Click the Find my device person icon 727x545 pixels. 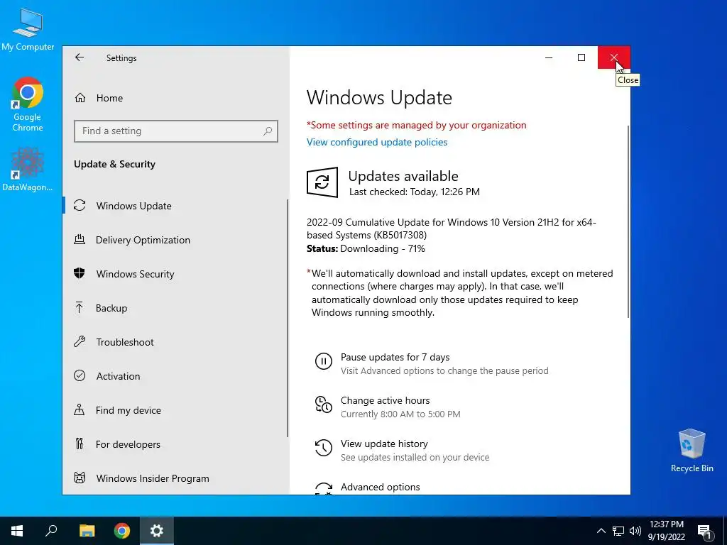point(80,409)
